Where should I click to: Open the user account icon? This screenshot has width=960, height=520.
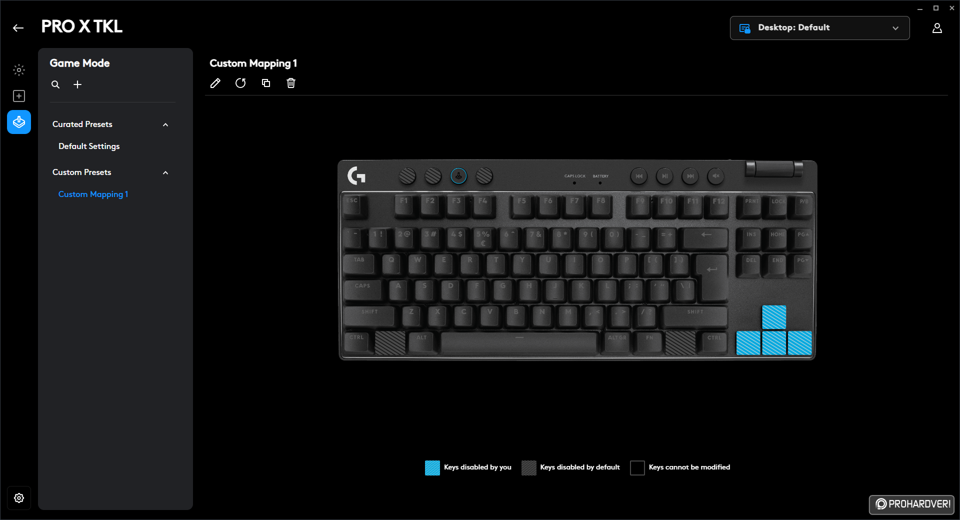(x=937, y=28)
